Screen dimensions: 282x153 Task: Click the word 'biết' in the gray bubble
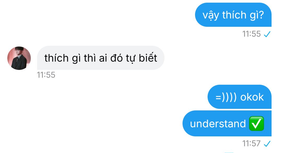pos(148,58)
